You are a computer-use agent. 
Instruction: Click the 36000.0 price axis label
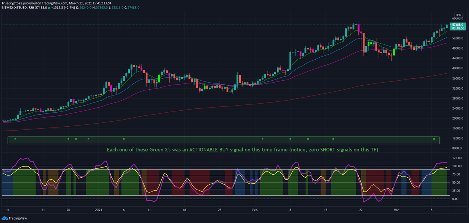[458, 78]
